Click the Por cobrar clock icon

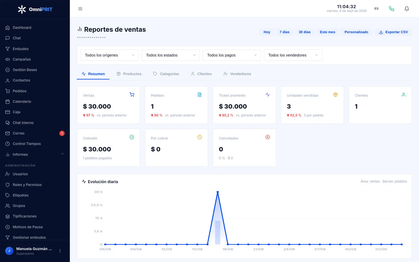[200, 137]
